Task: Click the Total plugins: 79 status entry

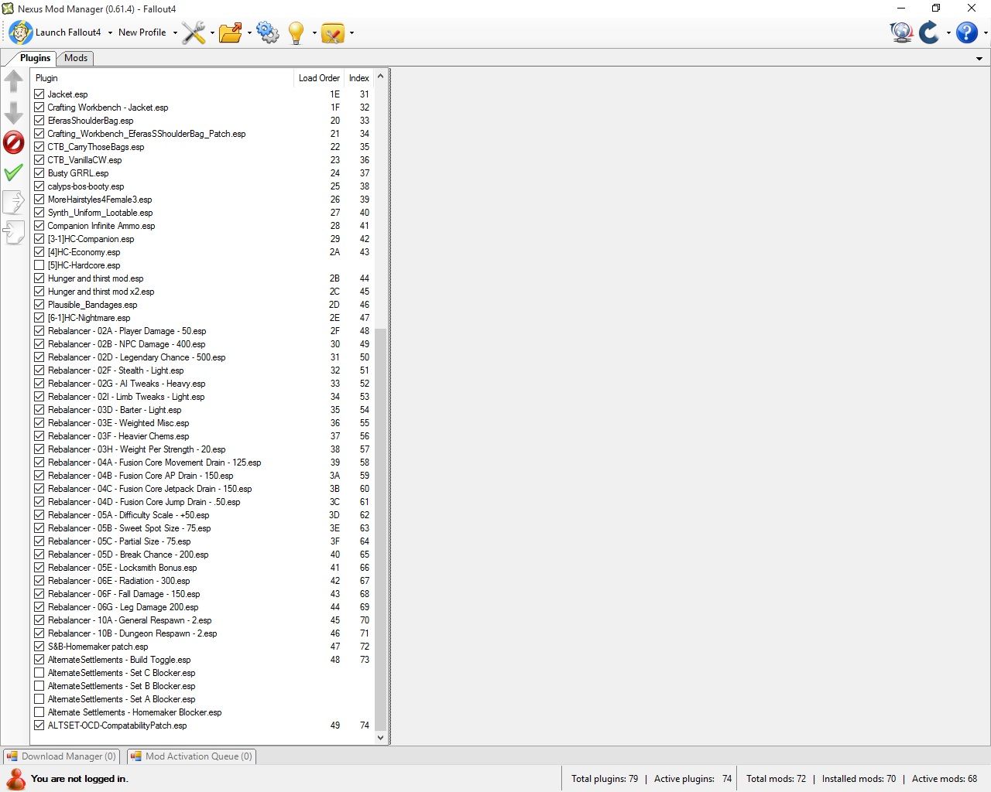Action: tap(605, 779)
